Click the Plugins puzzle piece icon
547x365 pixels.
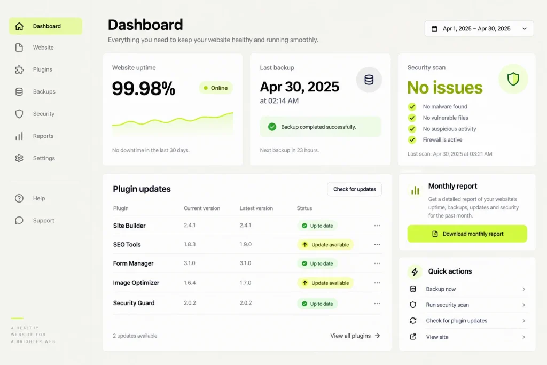(x=19, y=69)
